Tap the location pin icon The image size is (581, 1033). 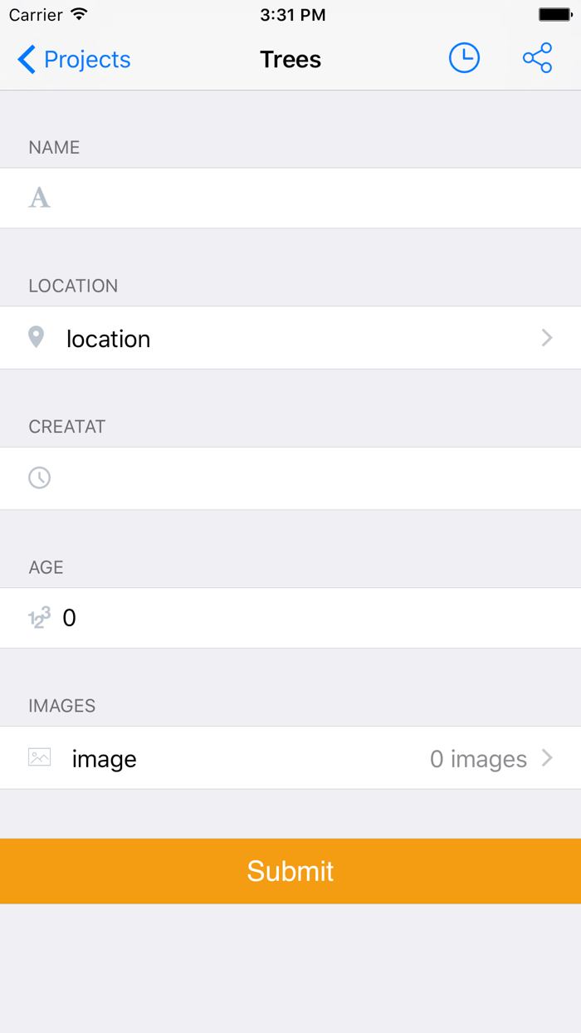pos(37,337)
